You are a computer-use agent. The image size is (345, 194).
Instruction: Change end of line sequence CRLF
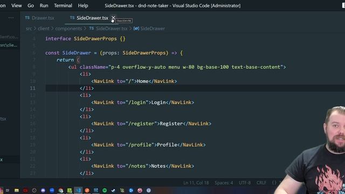(x=261, y=183)
